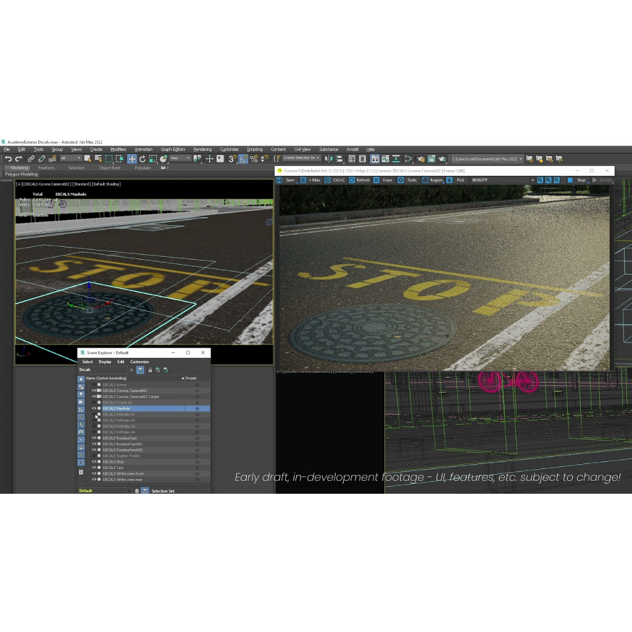Open the project path dropdown
The width and height of the screenshot is (632, 632).
tap(487, 159)
